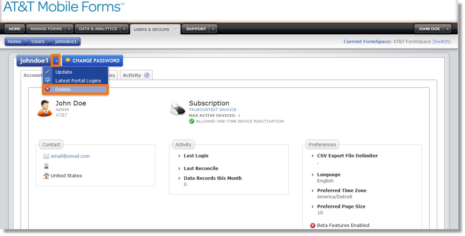The width and height of the screenshot is (465, 236).
Task: Click the United States contact text
Action: [66, 176]
